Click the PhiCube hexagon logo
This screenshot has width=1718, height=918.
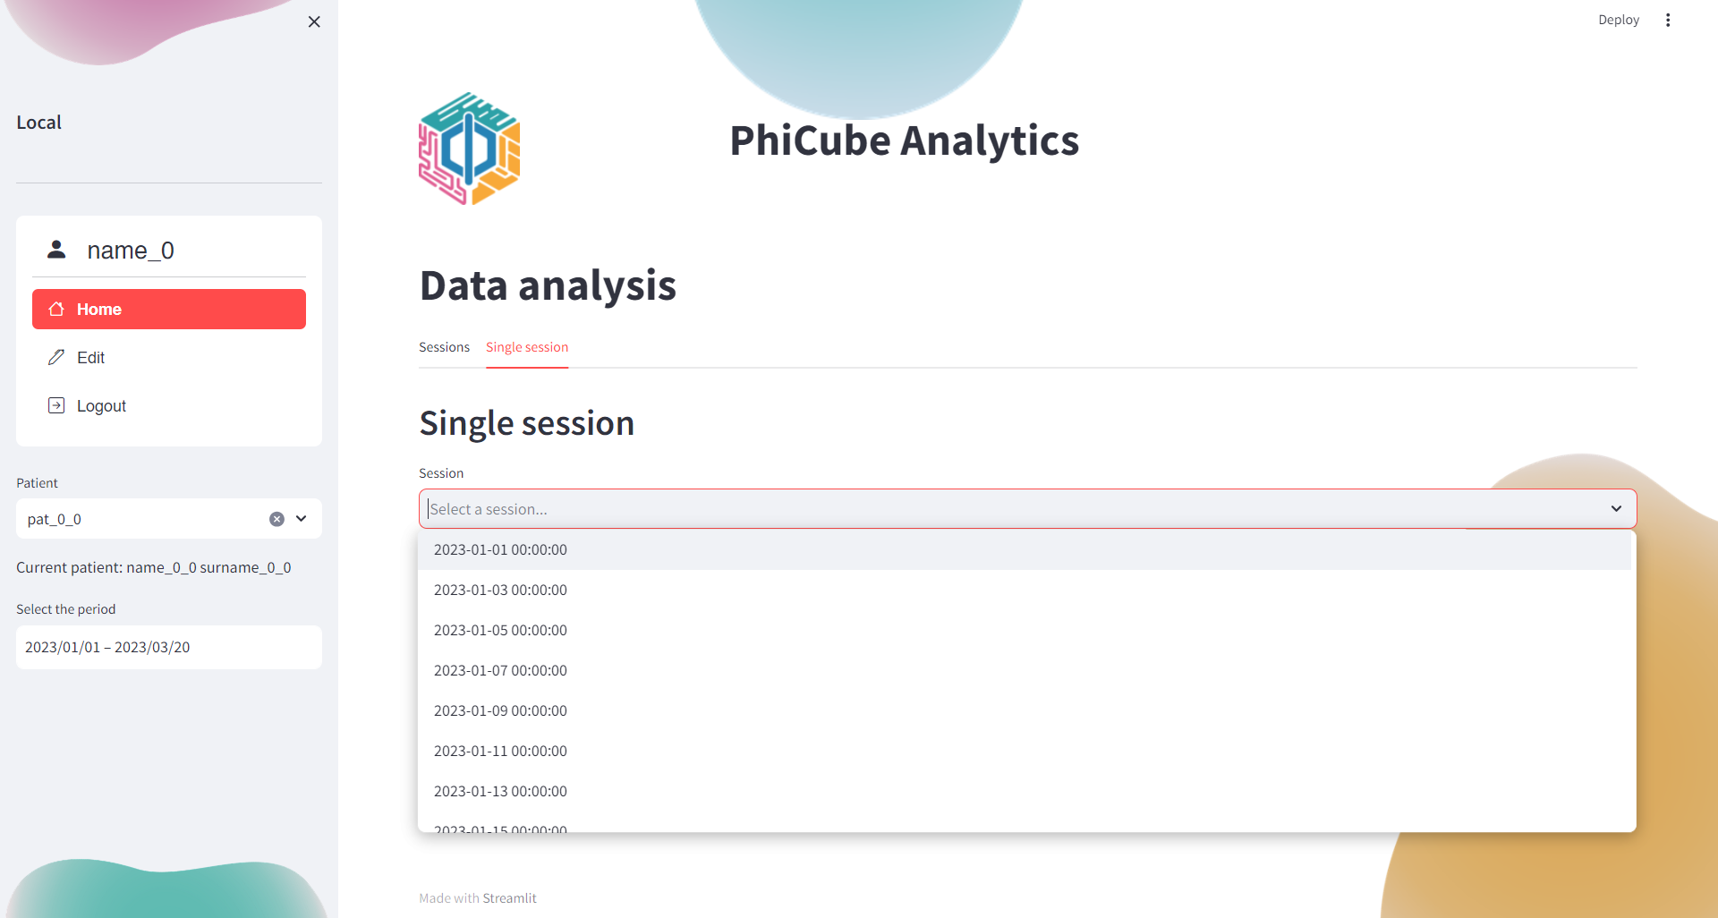pos(469,149)
